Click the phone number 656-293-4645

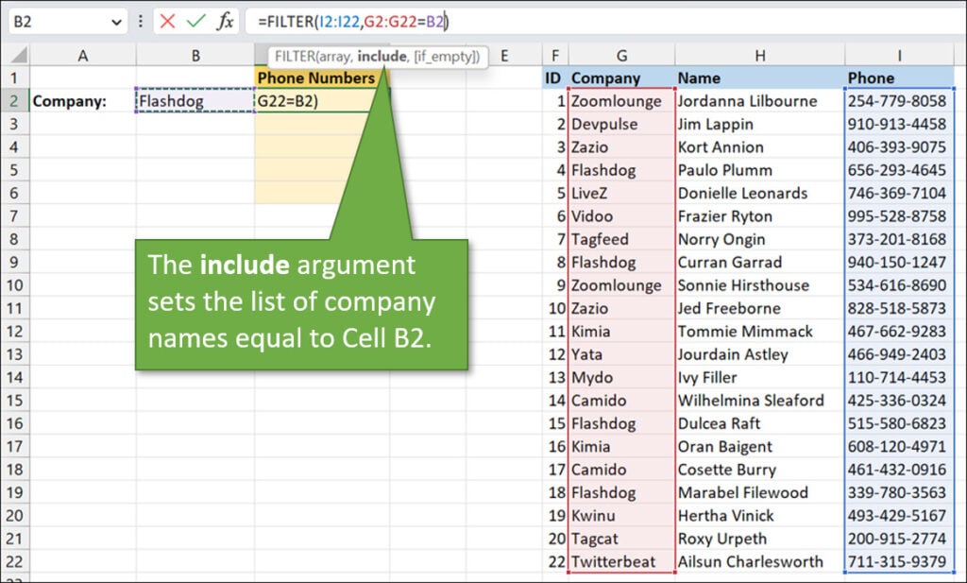pos(898,170)
